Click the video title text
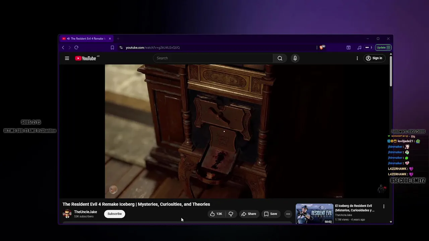The image size is (429, 241). point(136,204)
